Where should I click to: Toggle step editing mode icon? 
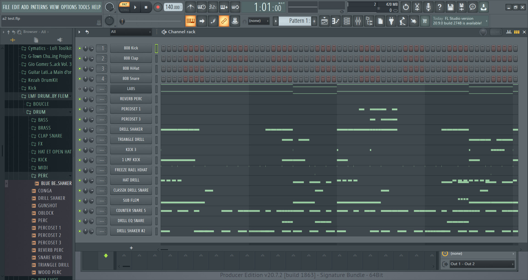[x=213, y=21]
